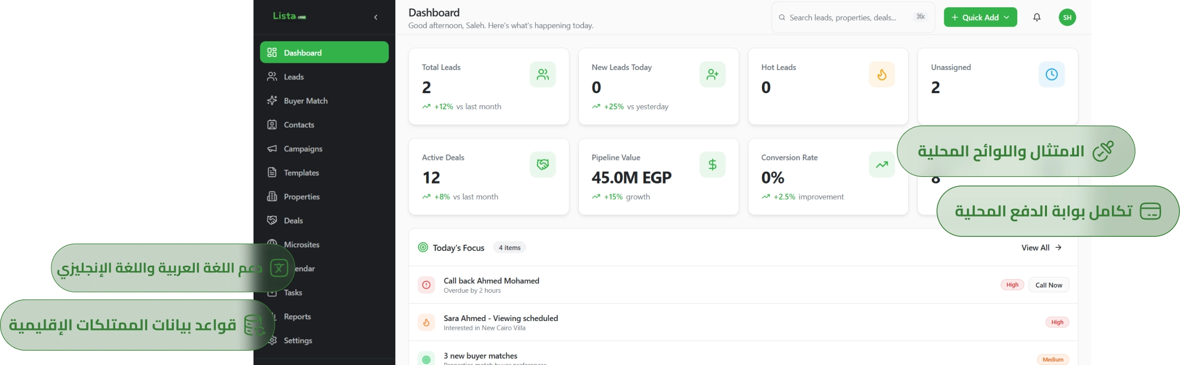Click the Arabic local payment gateway badge

point(1057,211)
